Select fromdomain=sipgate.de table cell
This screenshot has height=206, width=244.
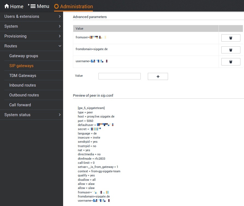(146, 50)
